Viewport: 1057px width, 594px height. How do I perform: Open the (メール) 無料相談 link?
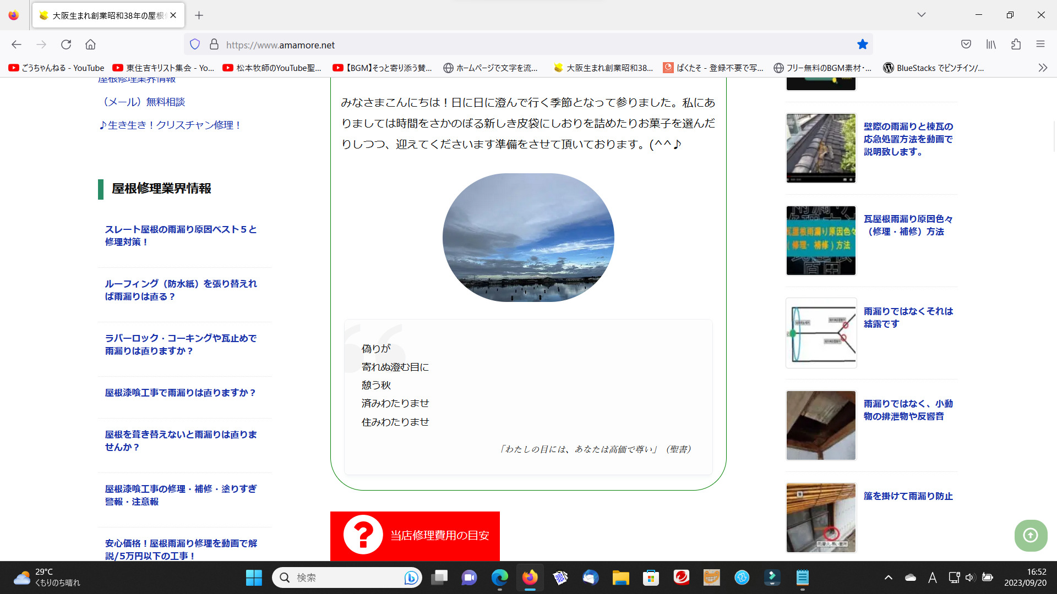tap(142, 102)
